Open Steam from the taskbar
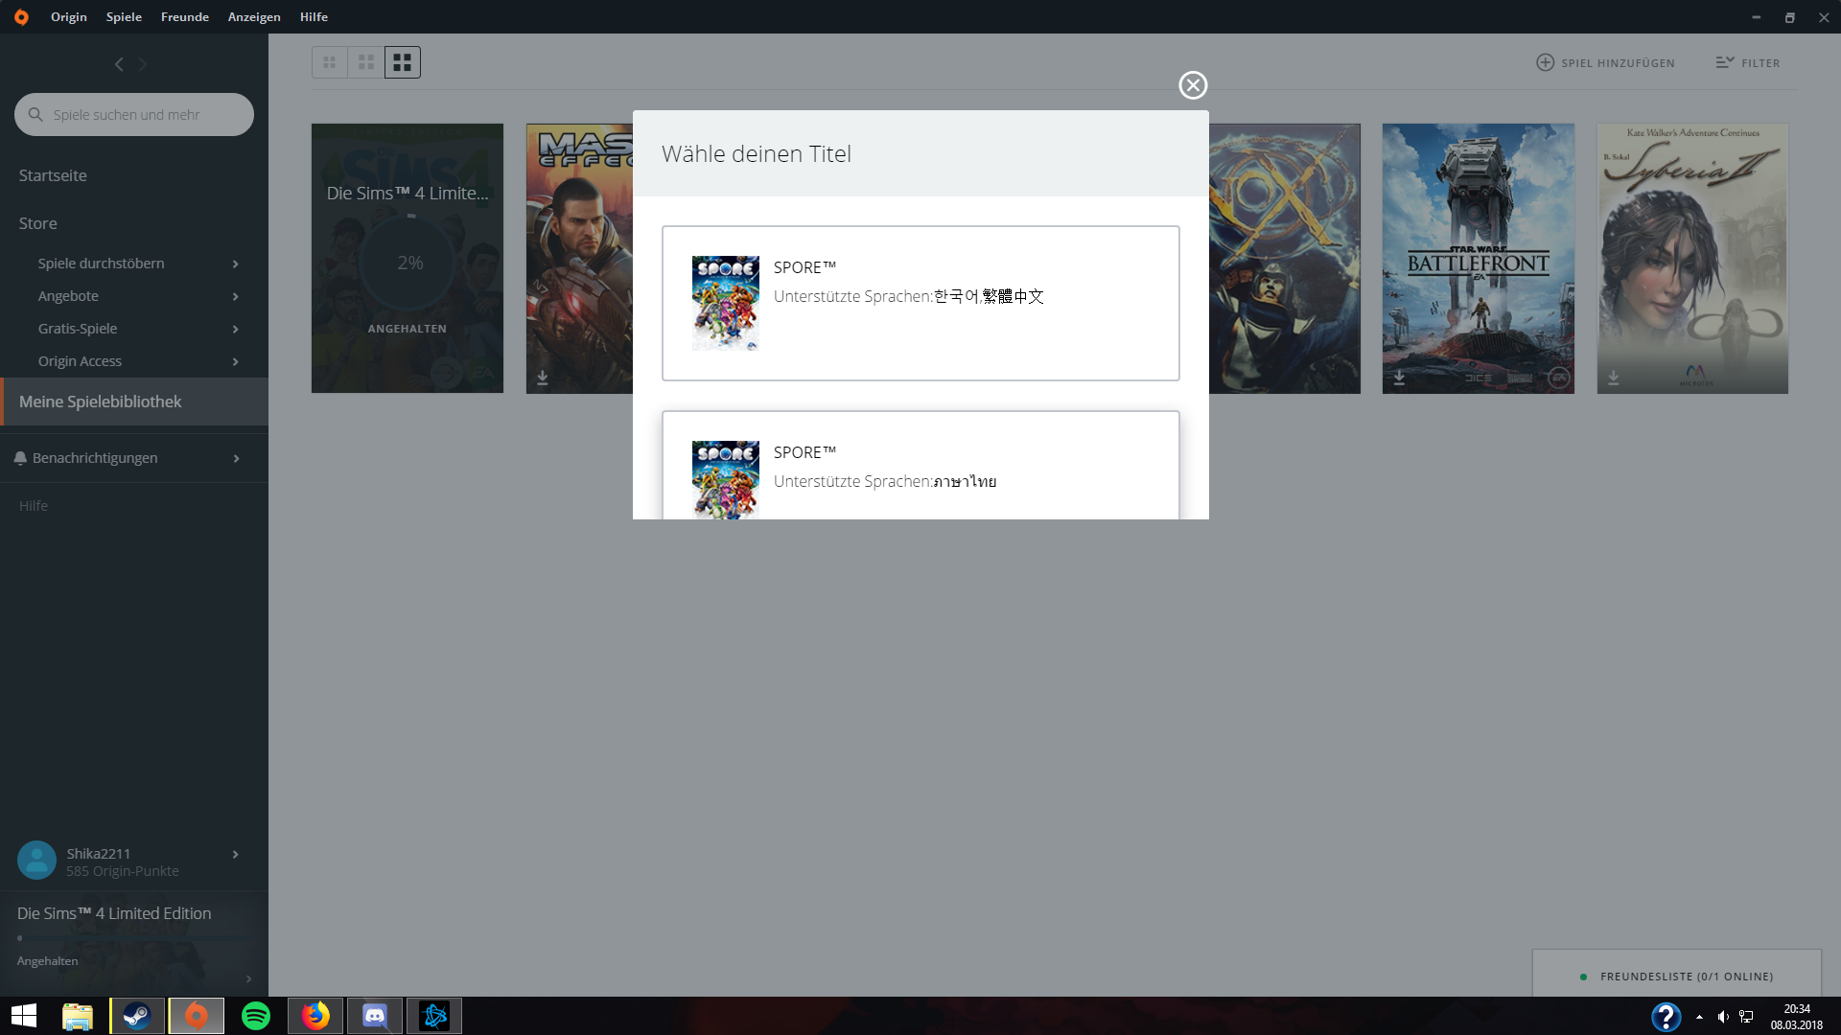This screenshot has width=1841, height=1035. (137, 1016)
